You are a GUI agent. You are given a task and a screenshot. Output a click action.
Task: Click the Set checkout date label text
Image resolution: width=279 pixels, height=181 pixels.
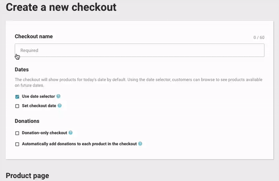point(39,106)
